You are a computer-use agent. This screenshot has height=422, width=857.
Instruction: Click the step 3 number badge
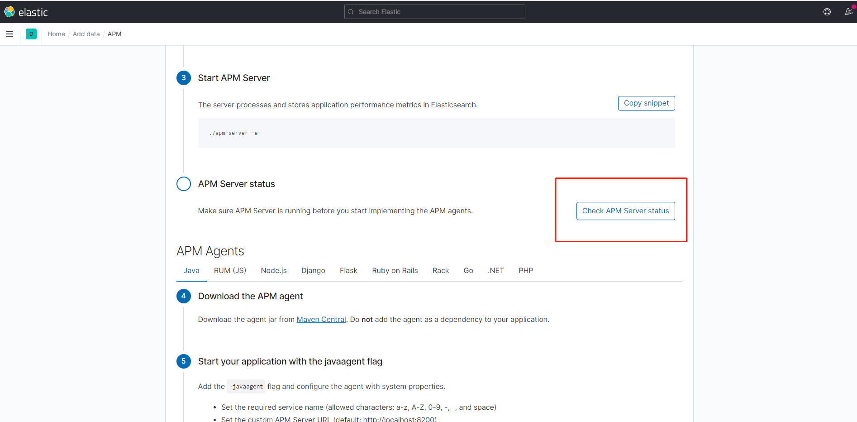pos(184,78)
